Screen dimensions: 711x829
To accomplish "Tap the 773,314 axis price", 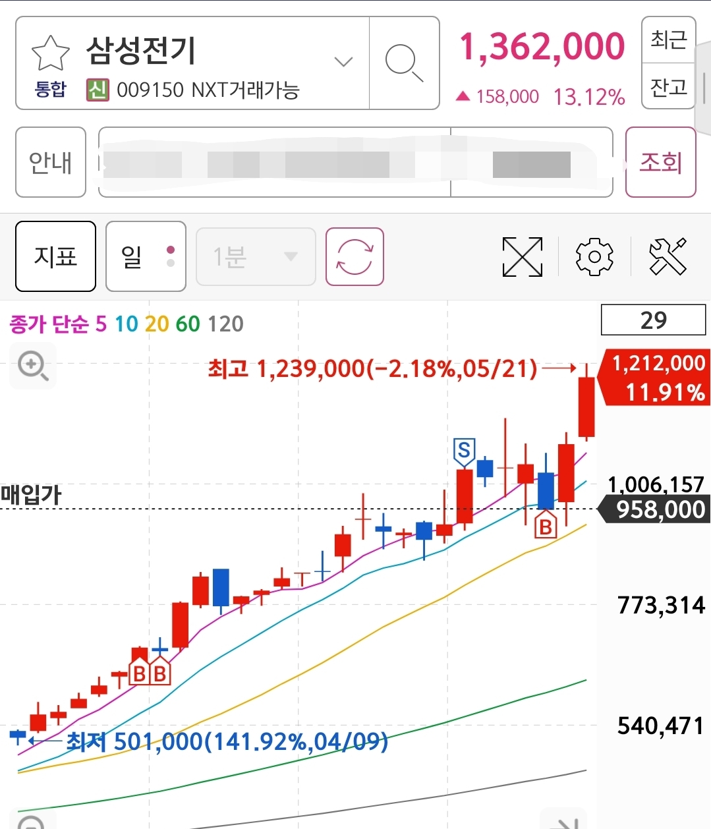I will coord(661,605).
